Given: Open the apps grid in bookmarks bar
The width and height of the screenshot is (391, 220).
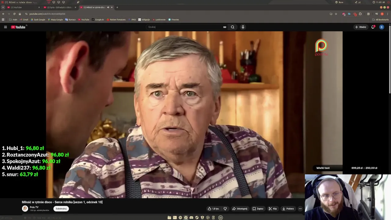Looking at the screenshot, I should tap(3, 20).
